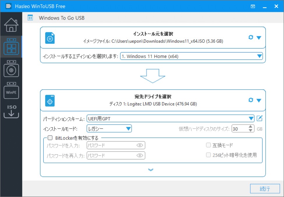
Task: Open the UEFI用GPT partition scheme dropdown
Action: click(170, 118)
